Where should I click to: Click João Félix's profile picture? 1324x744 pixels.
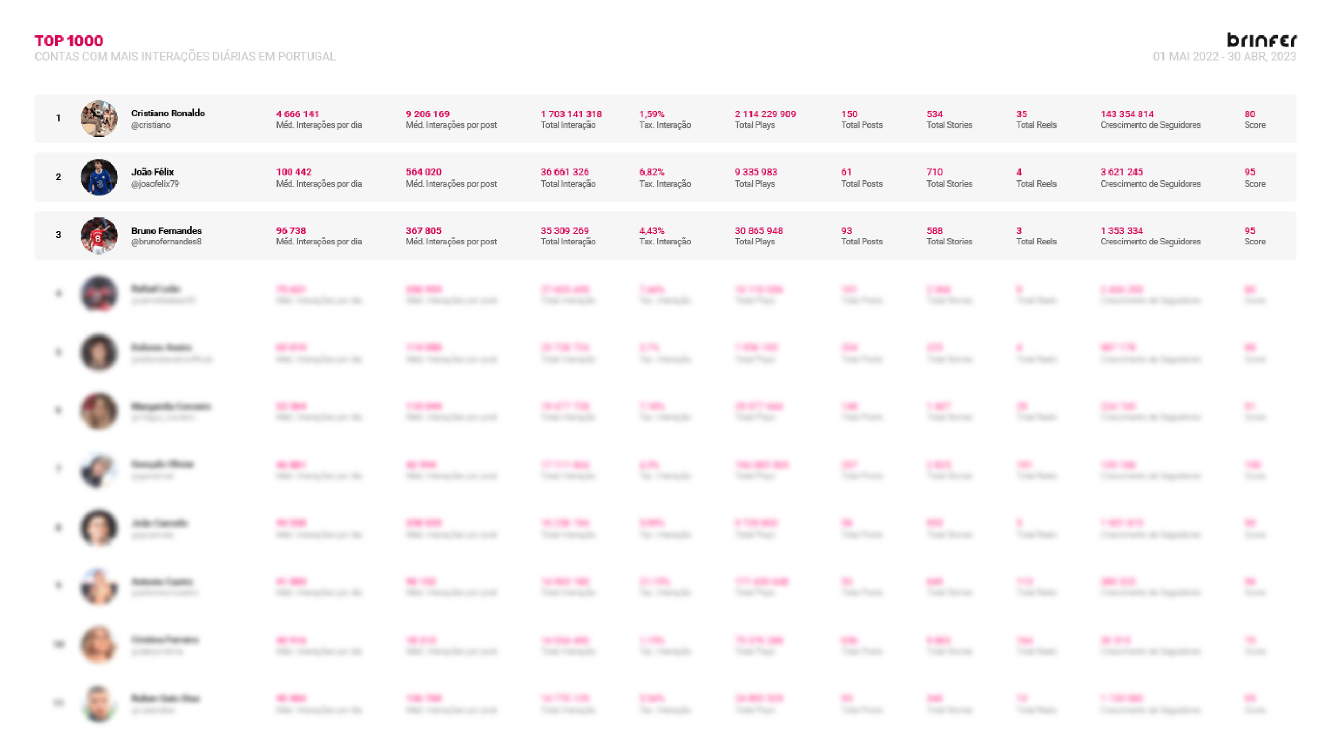click(x=99, y=177)
